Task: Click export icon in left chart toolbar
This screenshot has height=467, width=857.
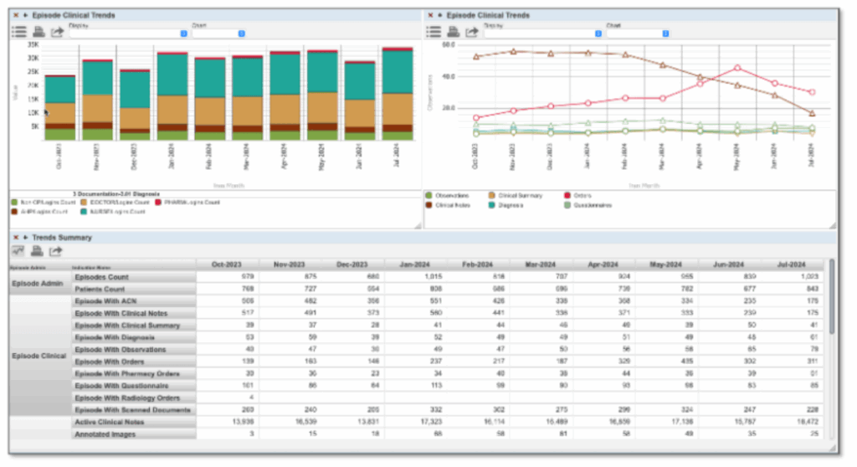Action: point(57,32)
